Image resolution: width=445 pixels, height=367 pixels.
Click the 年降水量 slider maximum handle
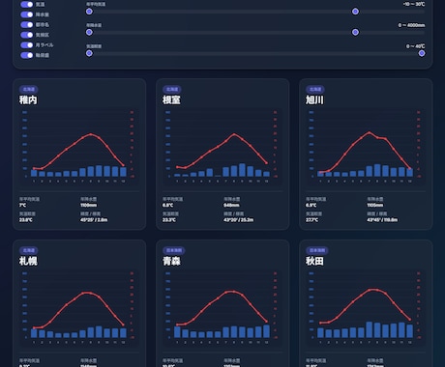point(355,32)
